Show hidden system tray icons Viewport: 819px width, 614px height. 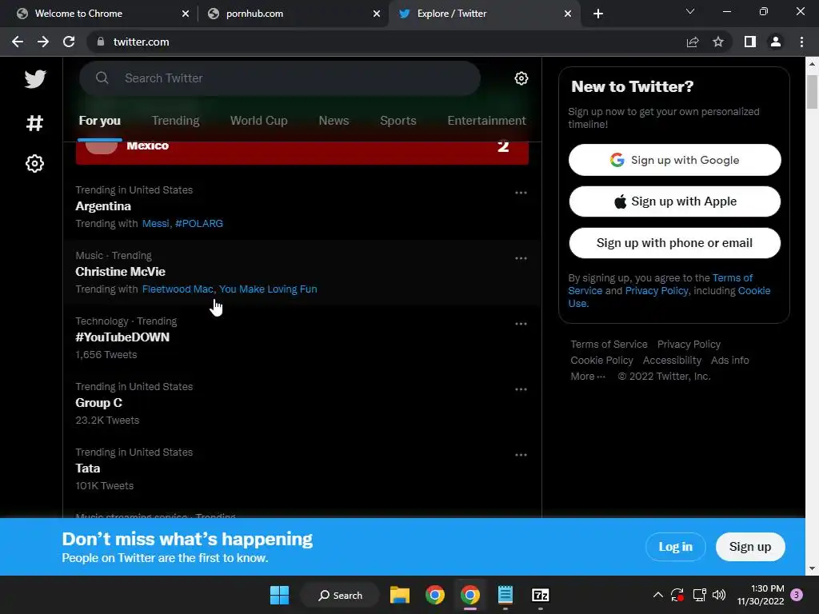(x=658, y=595)
